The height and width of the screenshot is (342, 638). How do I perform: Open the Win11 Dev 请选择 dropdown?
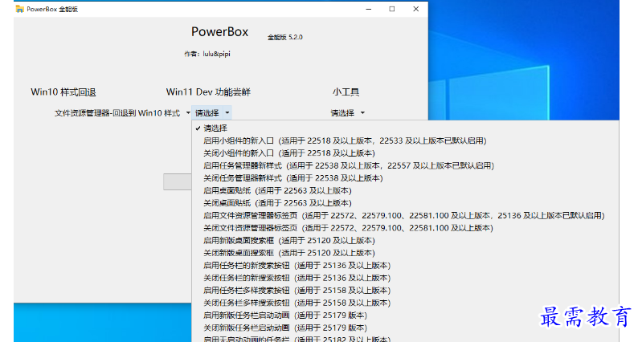[x=212, y=112]
